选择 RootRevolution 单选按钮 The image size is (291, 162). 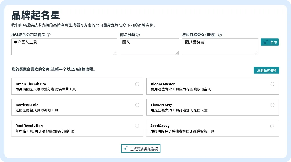point(137,126)
